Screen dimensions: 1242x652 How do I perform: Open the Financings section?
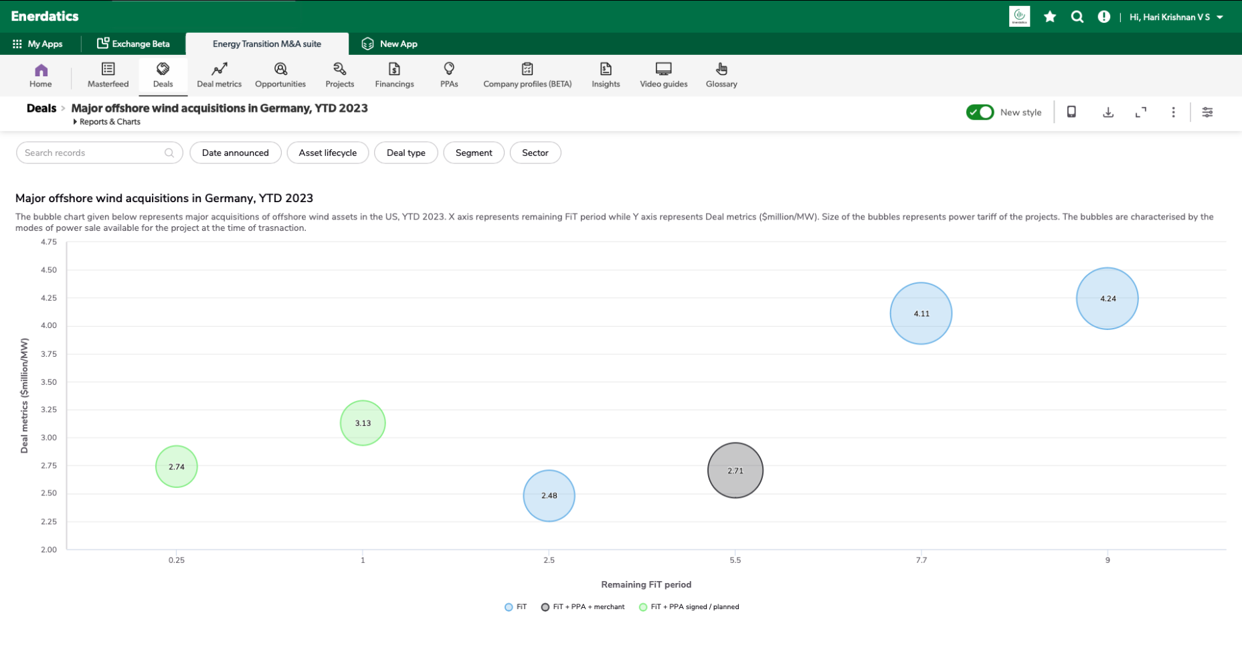pos(394,75)
